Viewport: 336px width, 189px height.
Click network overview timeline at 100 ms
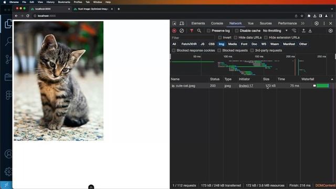click(228, 57)
